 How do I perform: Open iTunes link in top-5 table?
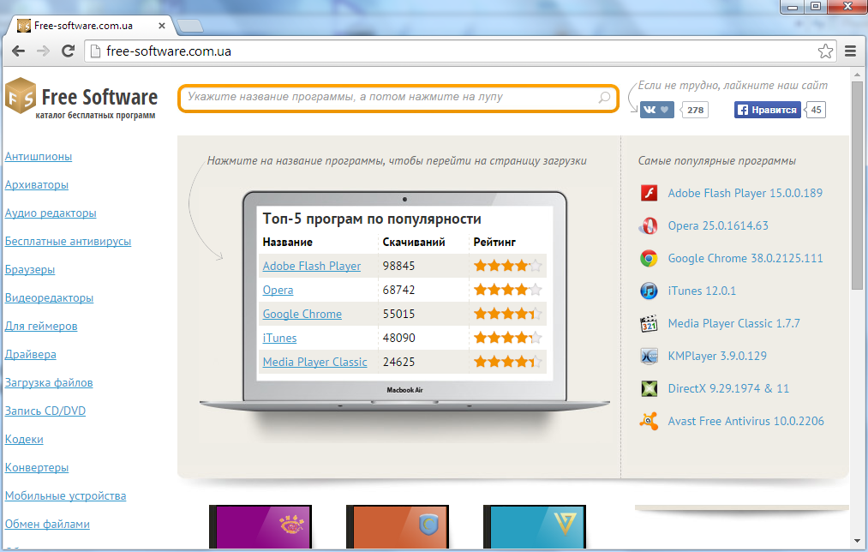click(x=279, y=338)
